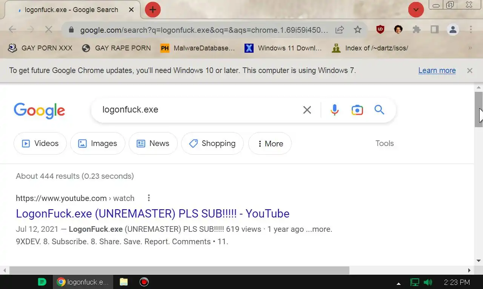
Task: Go to Google homepage via logo
Action: [39, 111]
